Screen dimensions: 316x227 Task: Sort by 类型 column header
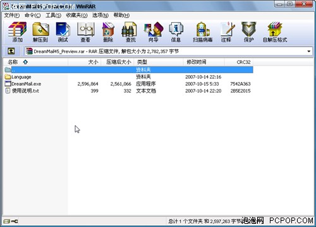(159, 62)
